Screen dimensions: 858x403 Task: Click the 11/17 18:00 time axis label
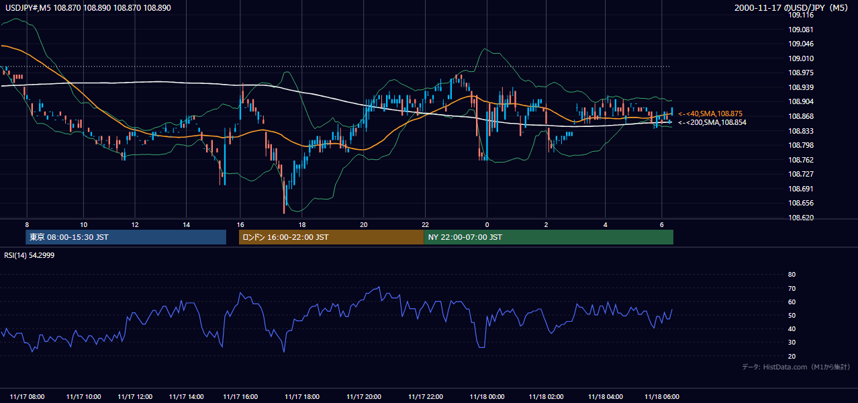(x=302, y=397)
